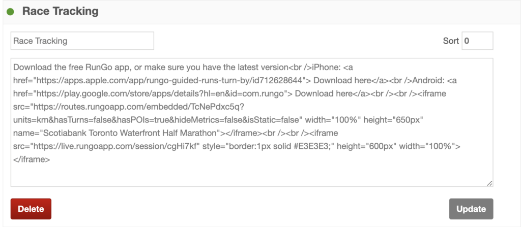Click the final closing </iframe> tag line
The image size is (521, 227).
click(x=32, y=159)
